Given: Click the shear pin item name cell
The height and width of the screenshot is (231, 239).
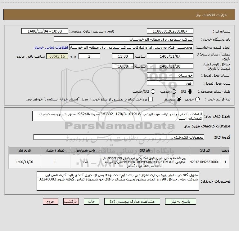Looking at the screenshot, I should pos(145,162).
